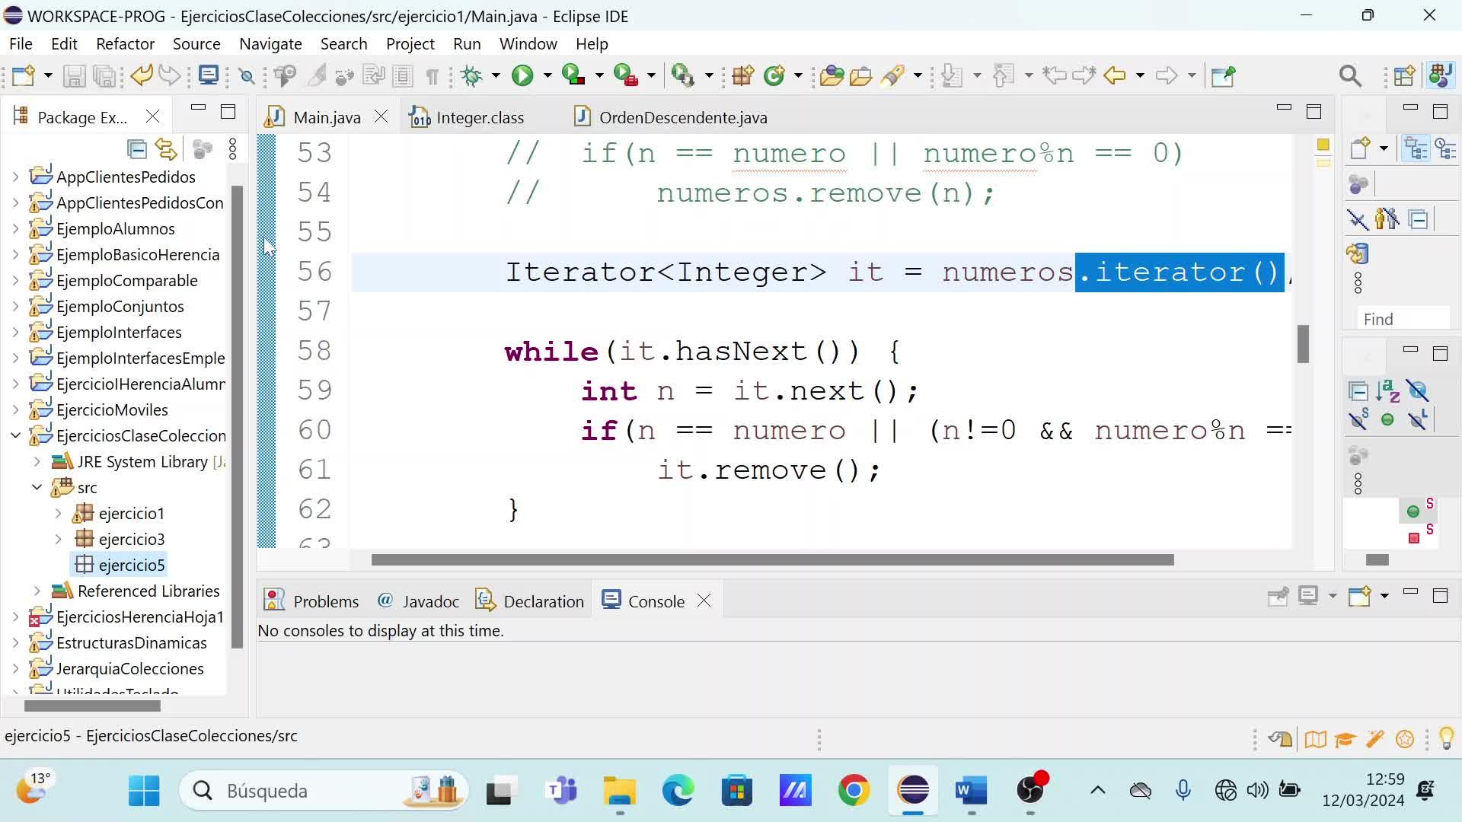Click the green Run button
The height and width of the screenshot is (822, 1462).
[x=522, y=75]
